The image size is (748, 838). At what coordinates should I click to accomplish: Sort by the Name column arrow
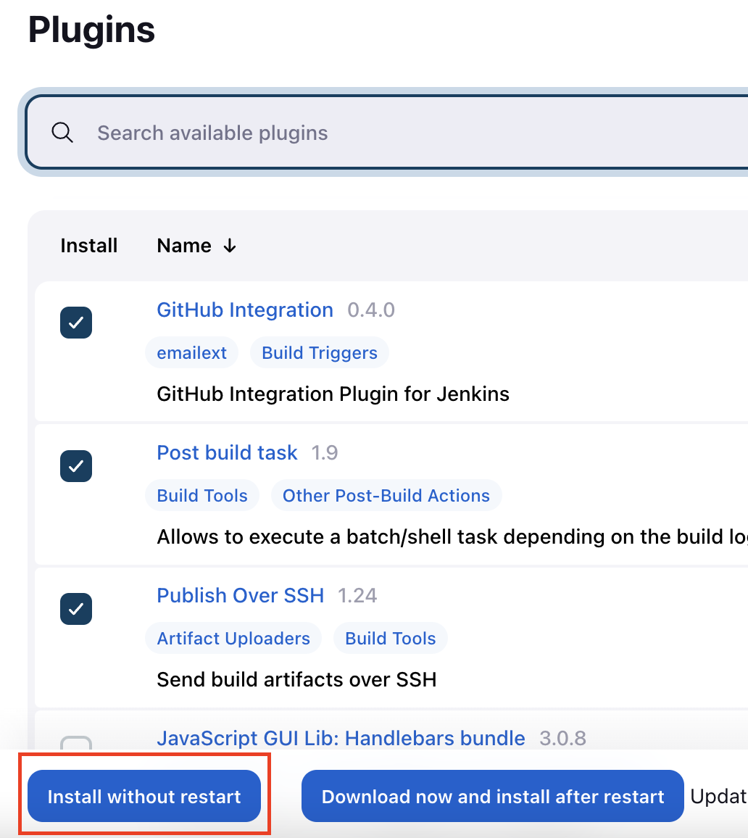[x=230, y=246]
